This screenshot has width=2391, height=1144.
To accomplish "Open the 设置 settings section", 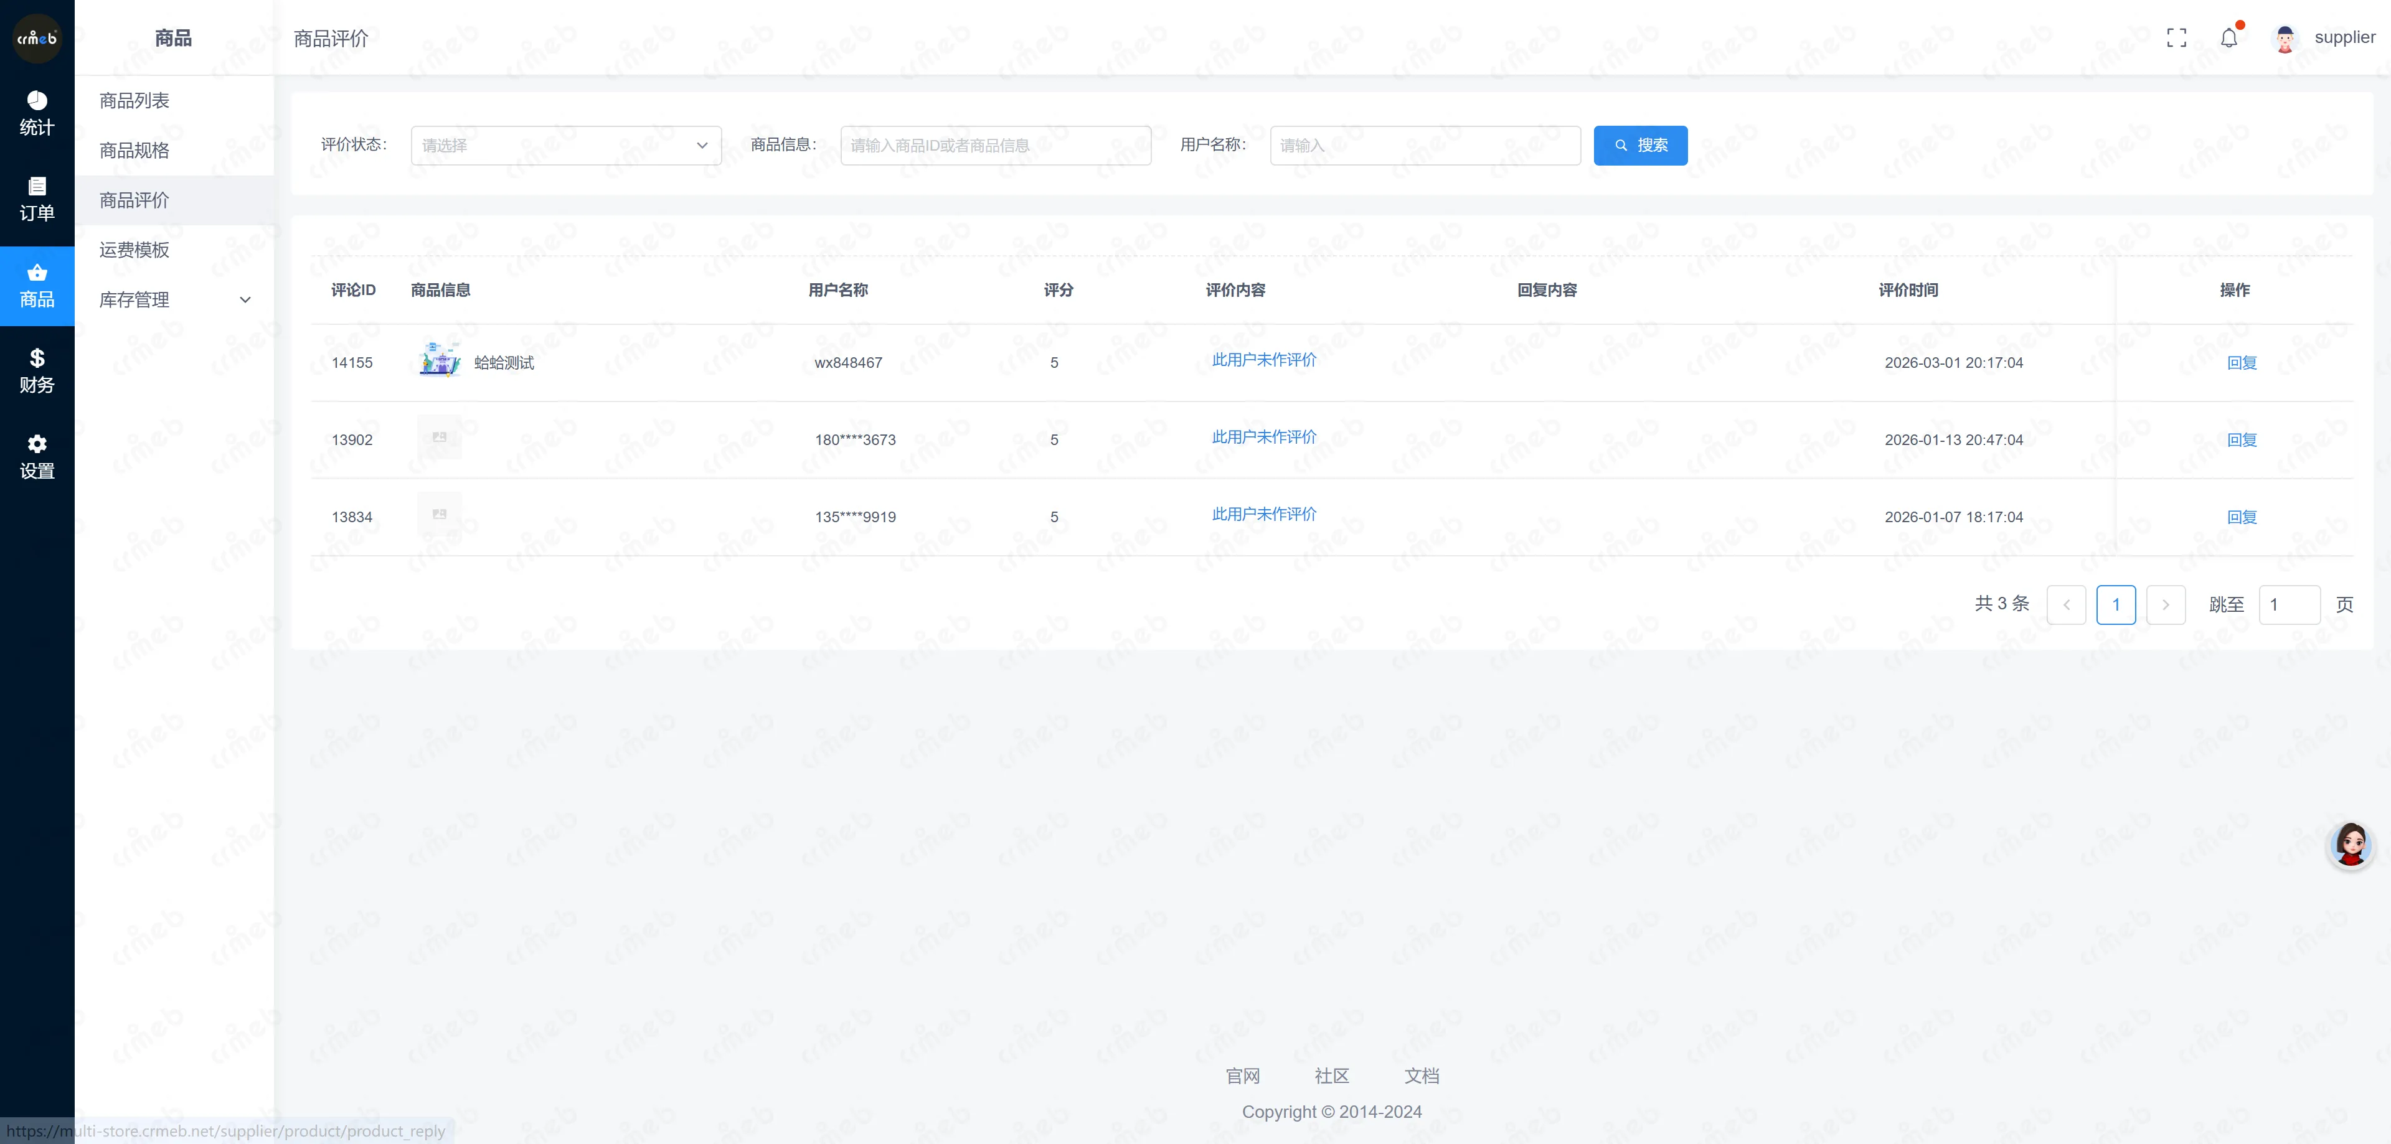I will (x=37, y=457).
